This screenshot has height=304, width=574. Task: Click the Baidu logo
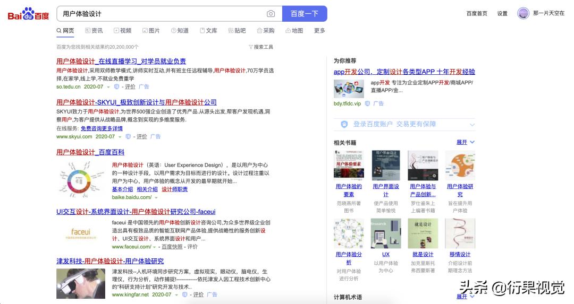(28, 14)
